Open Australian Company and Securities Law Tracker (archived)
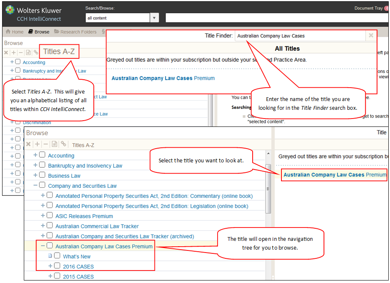This screenshot has height=283, width=390. [x=124, y=236]
